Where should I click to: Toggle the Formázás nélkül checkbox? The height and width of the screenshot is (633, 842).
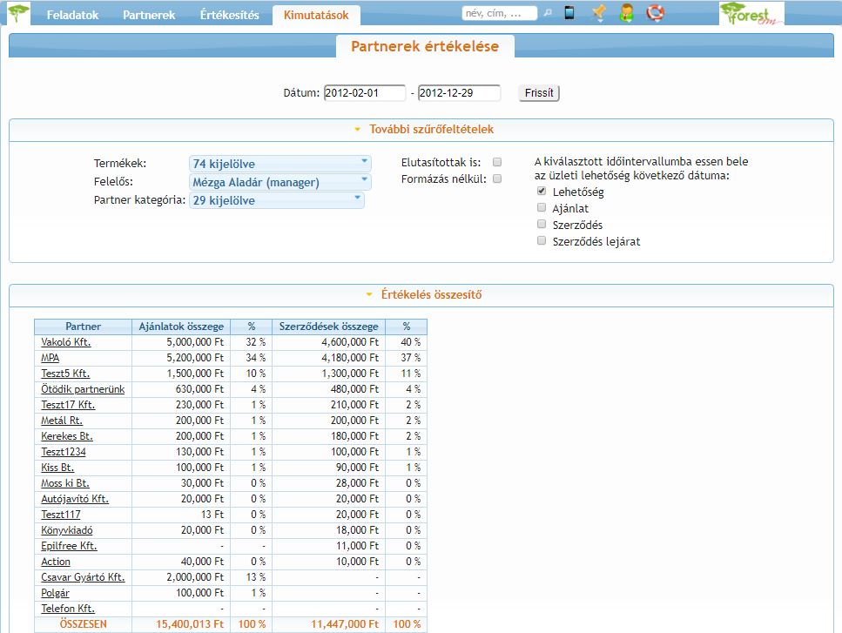point(497,178)
